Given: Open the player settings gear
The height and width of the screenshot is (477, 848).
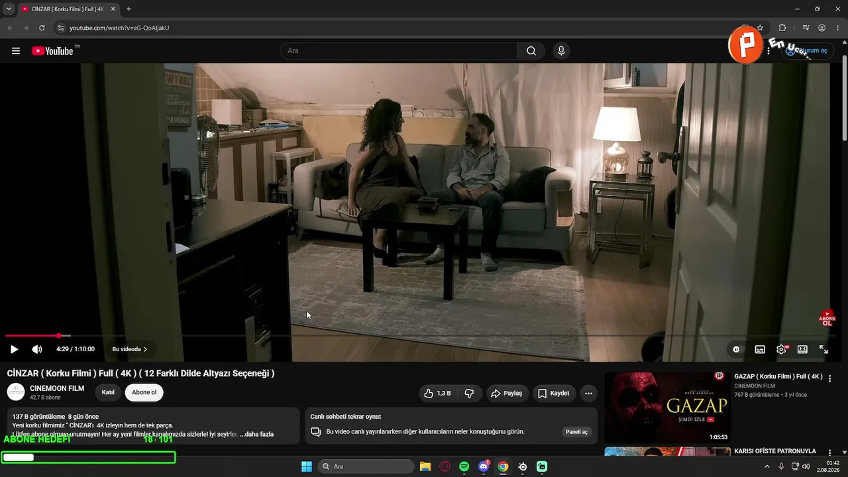Looking at the screenshot, I should [782, 349].
